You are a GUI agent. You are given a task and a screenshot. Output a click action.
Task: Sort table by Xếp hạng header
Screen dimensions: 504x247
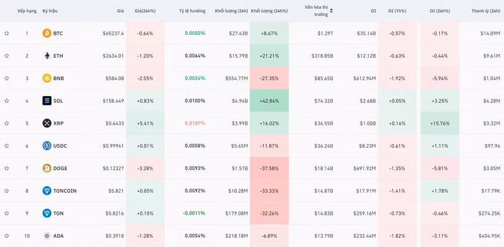[x=27, y=11]
